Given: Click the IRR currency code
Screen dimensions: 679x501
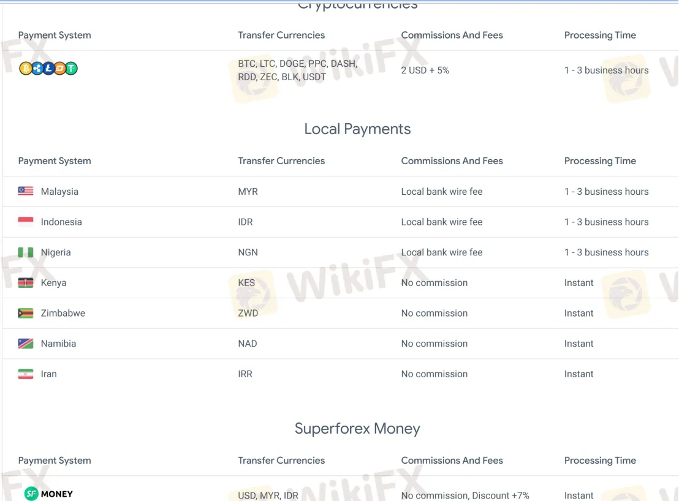Looking at the screenshot, I should click(x=245, y=374).
